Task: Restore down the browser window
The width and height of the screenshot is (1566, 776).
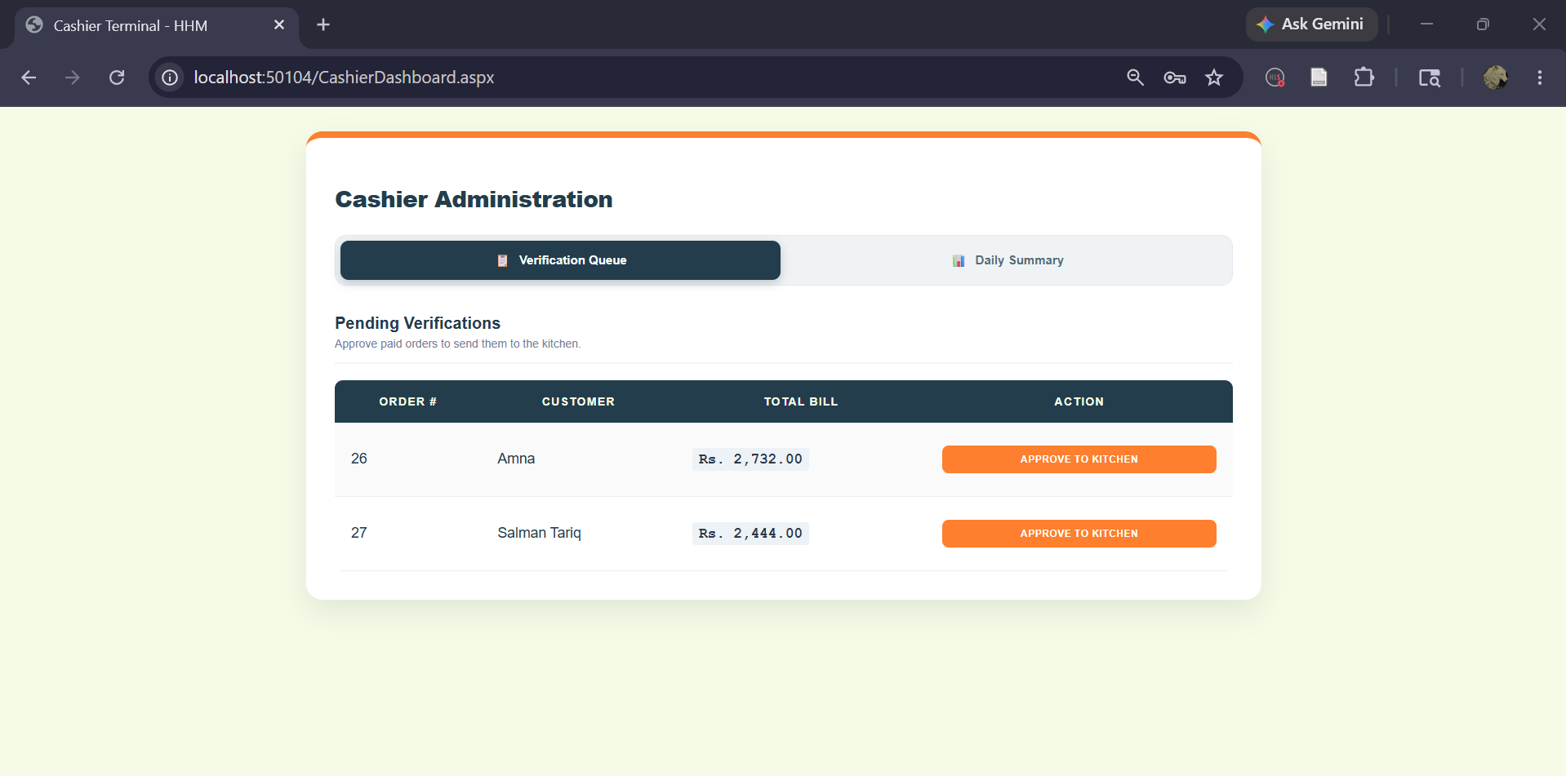Action: coord(1483,24)
